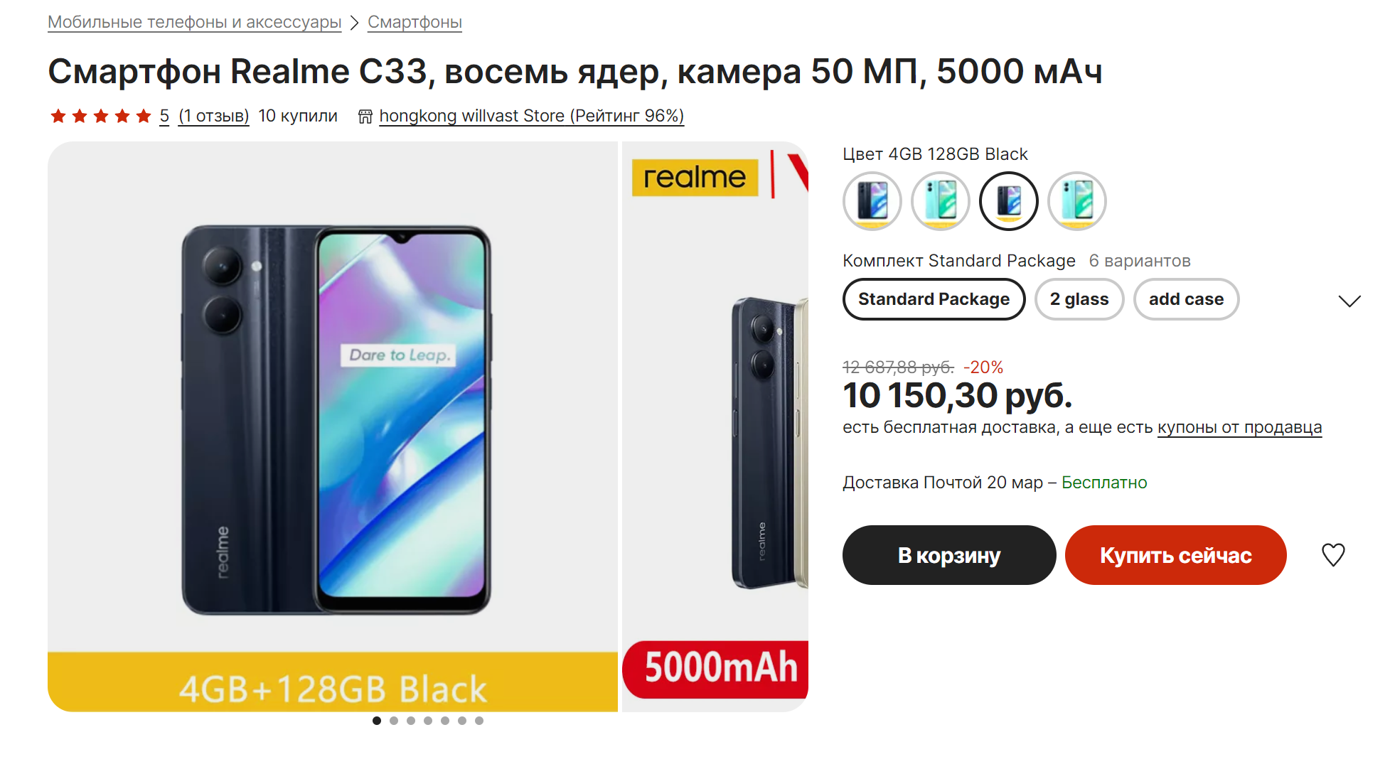Click the Купить сейчас button
The width and height of the screenshot is (1390, 774).
tap(1176, 555)
